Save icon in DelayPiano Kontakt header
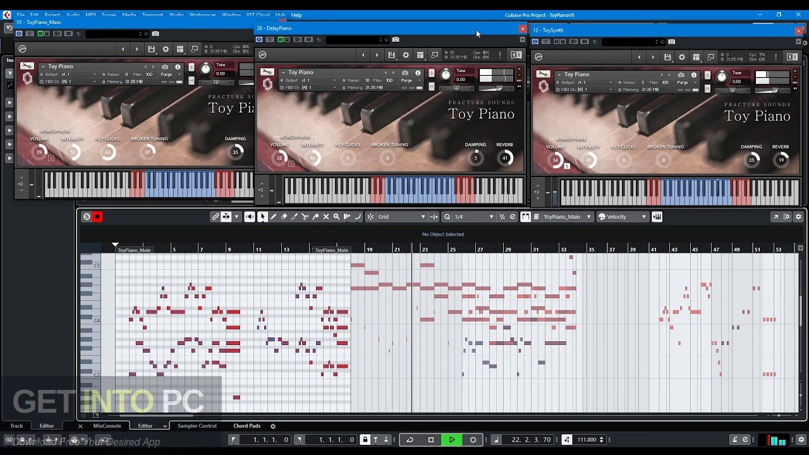The width and height of the screenshot is (809, 455). click(x=391, y=55)
